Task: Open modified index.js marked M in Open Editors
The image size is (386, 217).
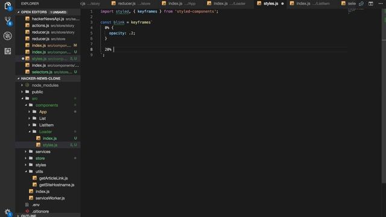Action: (48, 46)
